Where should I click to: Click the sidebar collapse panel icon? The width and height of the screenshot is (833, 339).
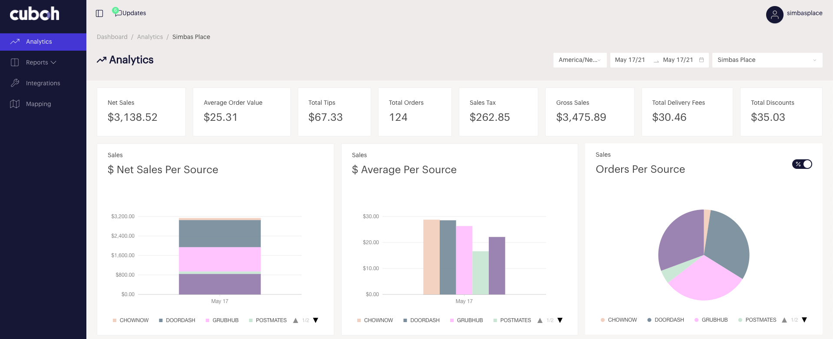[99, 13]
